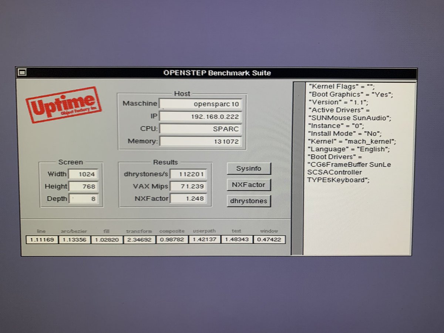444x333 pixels.
Task: Click the "Kernel" = "mach_kernel" line
Action: pyautogui.click(x=352, y=141)
